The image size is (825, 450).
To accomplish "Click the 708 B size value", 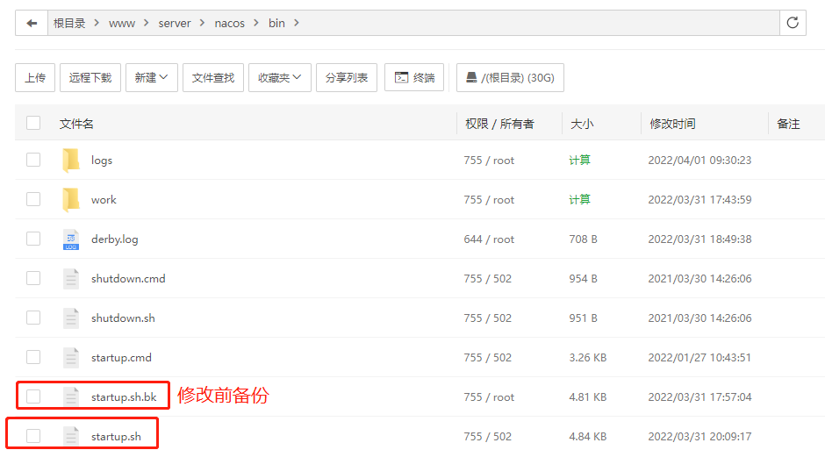I will [583, 239].
